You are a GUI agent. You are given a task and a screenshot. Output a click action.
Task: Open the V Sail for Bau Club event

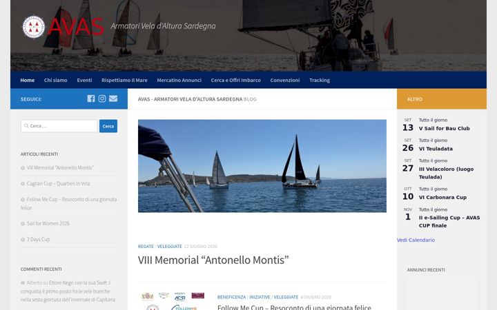click(444, 128)
